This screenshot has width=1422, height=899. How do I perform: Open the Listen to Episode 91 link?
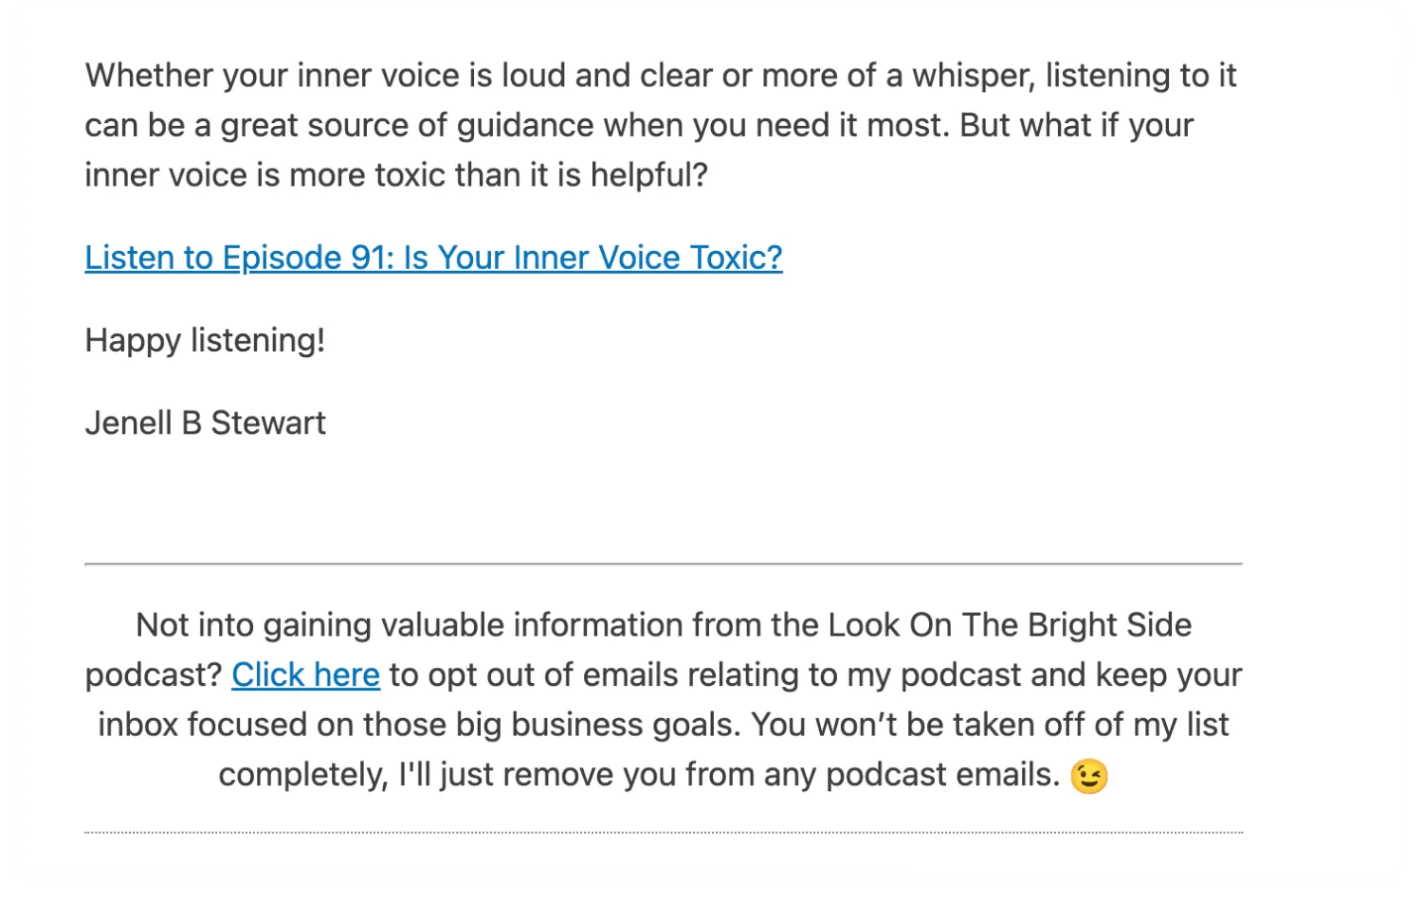point(433,258)
